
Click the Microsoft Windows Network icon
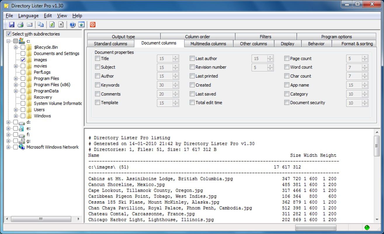tap(22, 147)
